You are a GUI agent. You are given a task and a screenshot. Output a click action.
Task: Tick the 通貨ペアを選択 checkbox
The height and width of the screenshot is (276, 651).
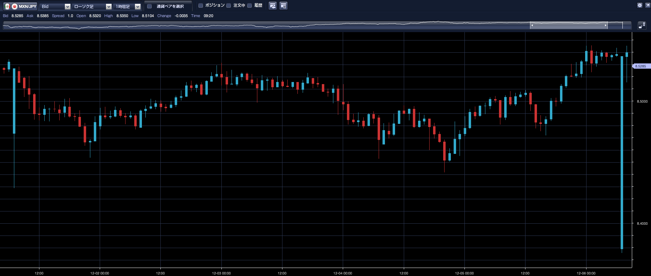pyautogui.click(x=150, y=6)
